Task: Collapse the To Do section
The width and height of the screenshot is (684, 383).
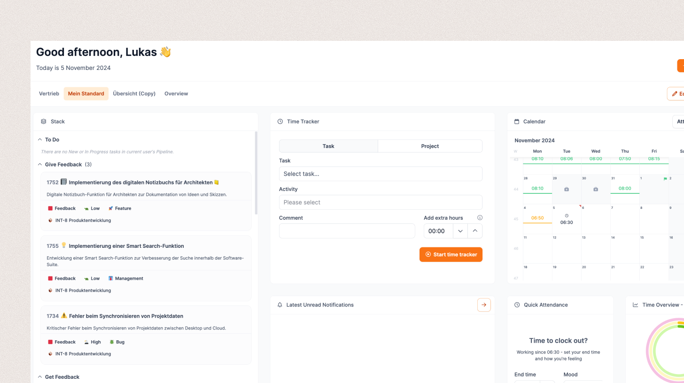Action: pyautogui.click(x=39, y=140)
